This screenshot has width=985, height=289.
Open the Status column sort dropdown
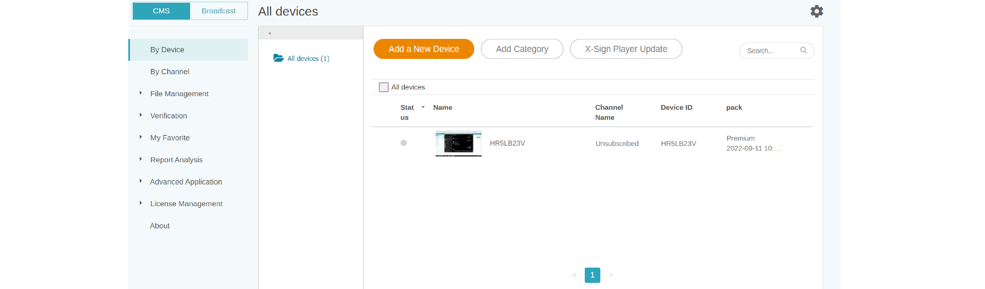tap(423, 107)
